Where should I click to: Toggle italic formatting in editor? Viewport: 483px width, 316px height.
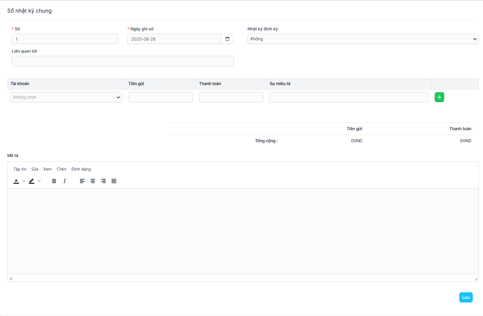(x=65, y=181)
